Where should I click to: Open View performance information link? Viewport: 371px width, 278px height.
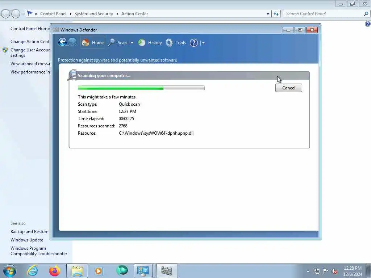(x=30, y=72)
